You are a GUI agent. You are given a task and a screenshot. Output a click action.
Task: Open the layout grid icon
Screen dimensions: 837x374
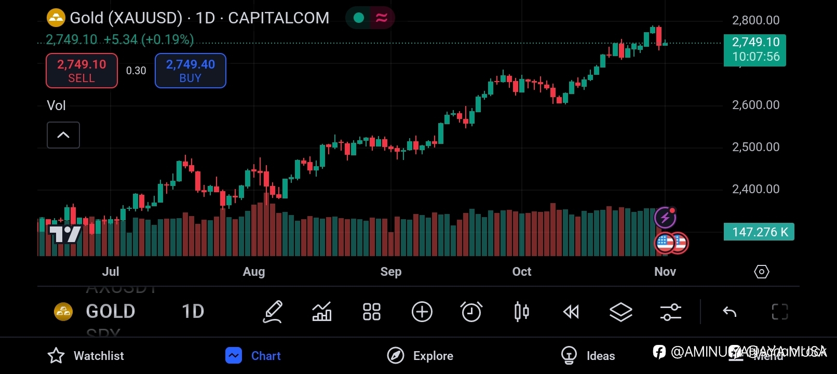click(x=372, y=312)
